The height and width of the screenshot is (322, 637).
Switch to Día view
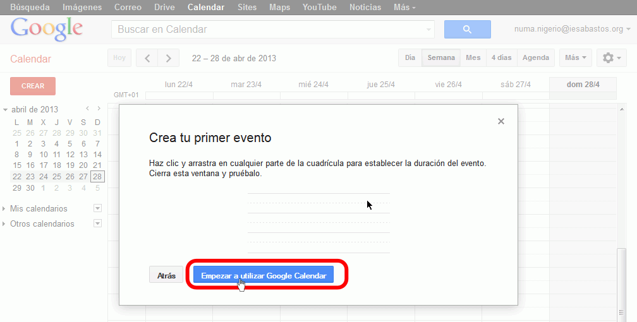410,57
